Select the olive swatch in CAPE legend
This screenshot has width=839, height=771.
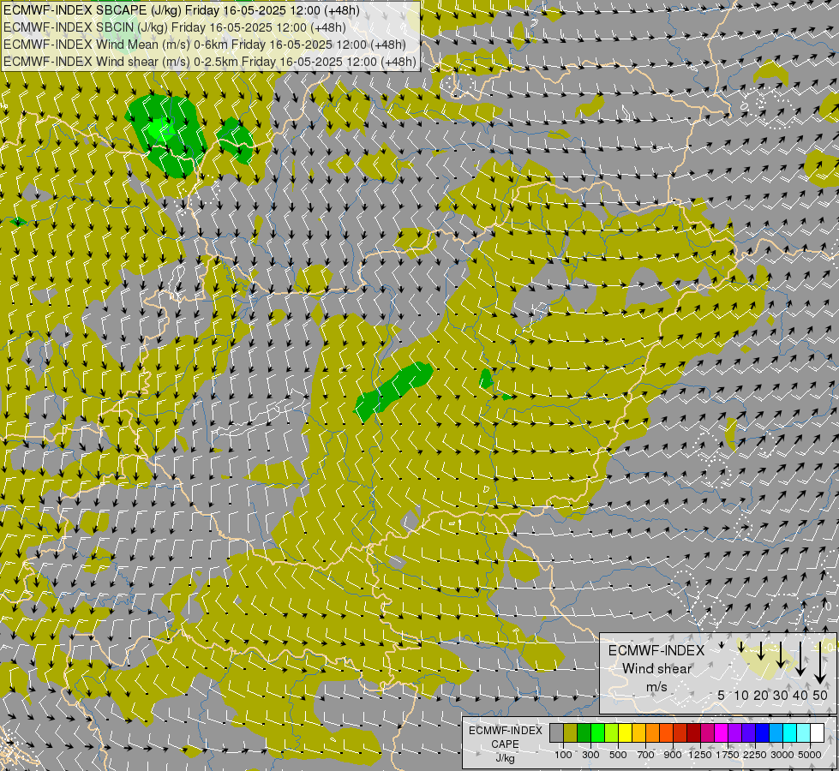[571, 733]
